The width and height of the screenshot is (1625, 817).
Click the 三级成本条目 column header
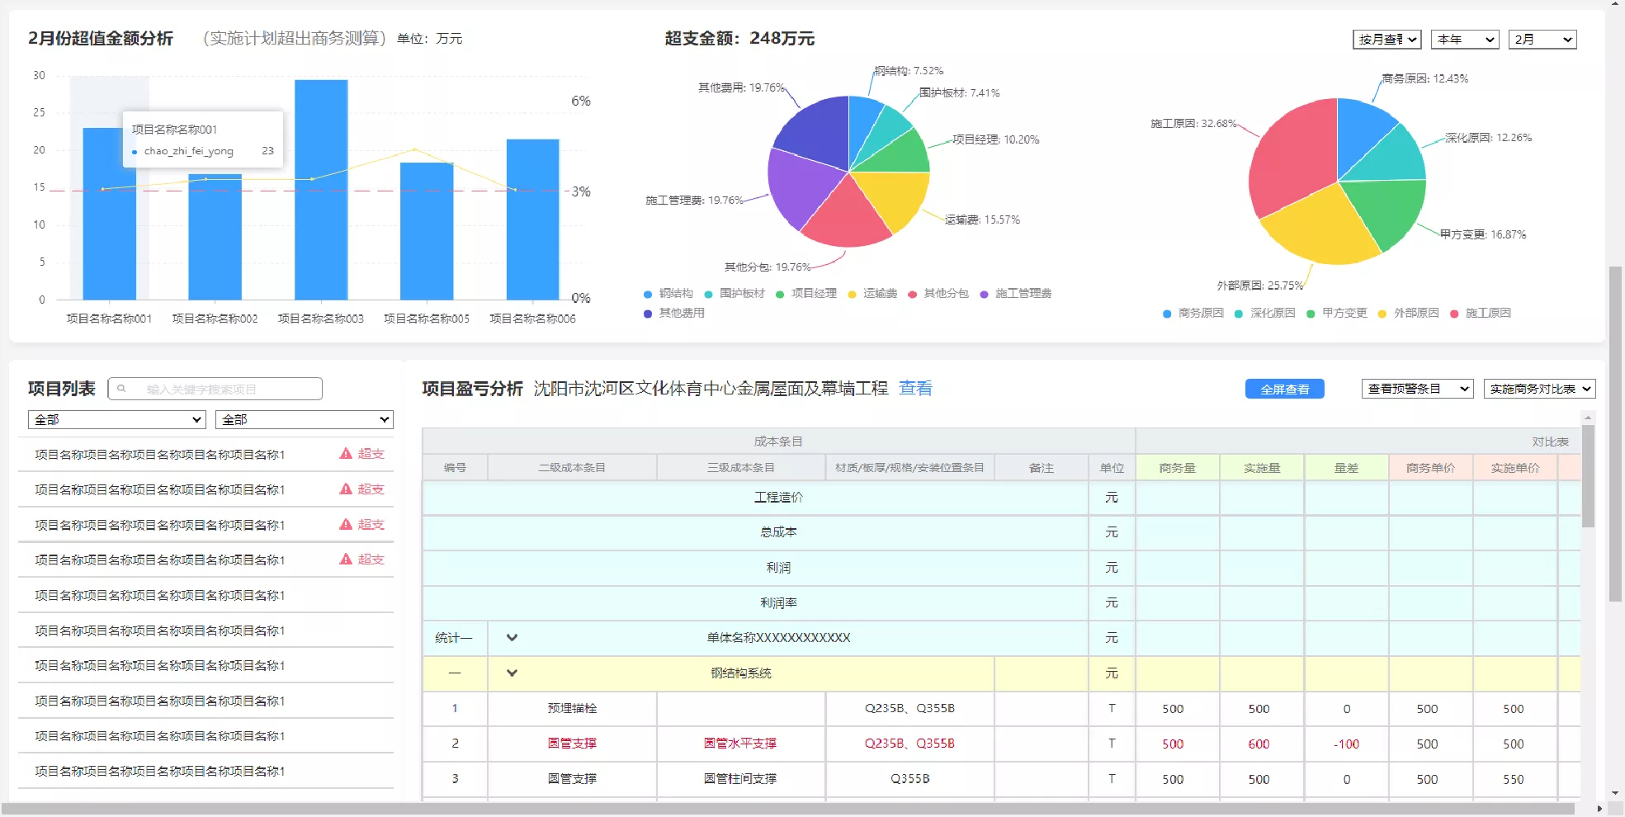pyautogui.click(x=741, y=468)
